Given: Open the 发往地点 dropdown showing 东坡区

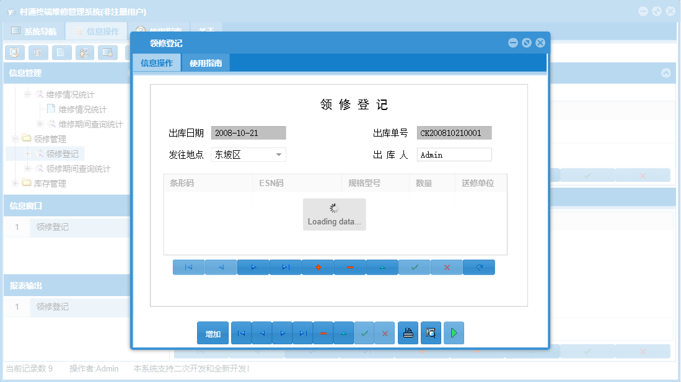Looking at the screenshot, I should point(277,155).
